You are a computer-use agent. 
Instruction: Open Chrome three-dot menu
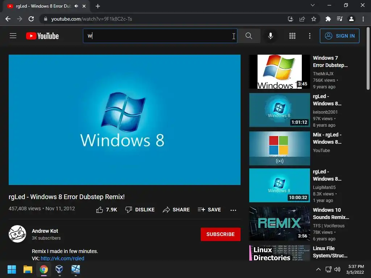coord(363,19)
